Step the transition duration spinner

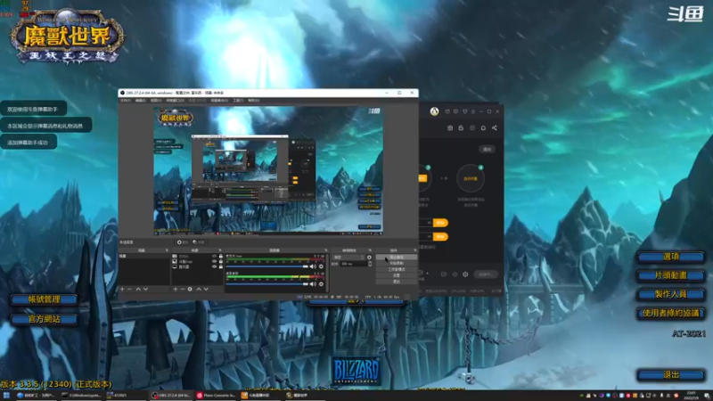(370, 264)
